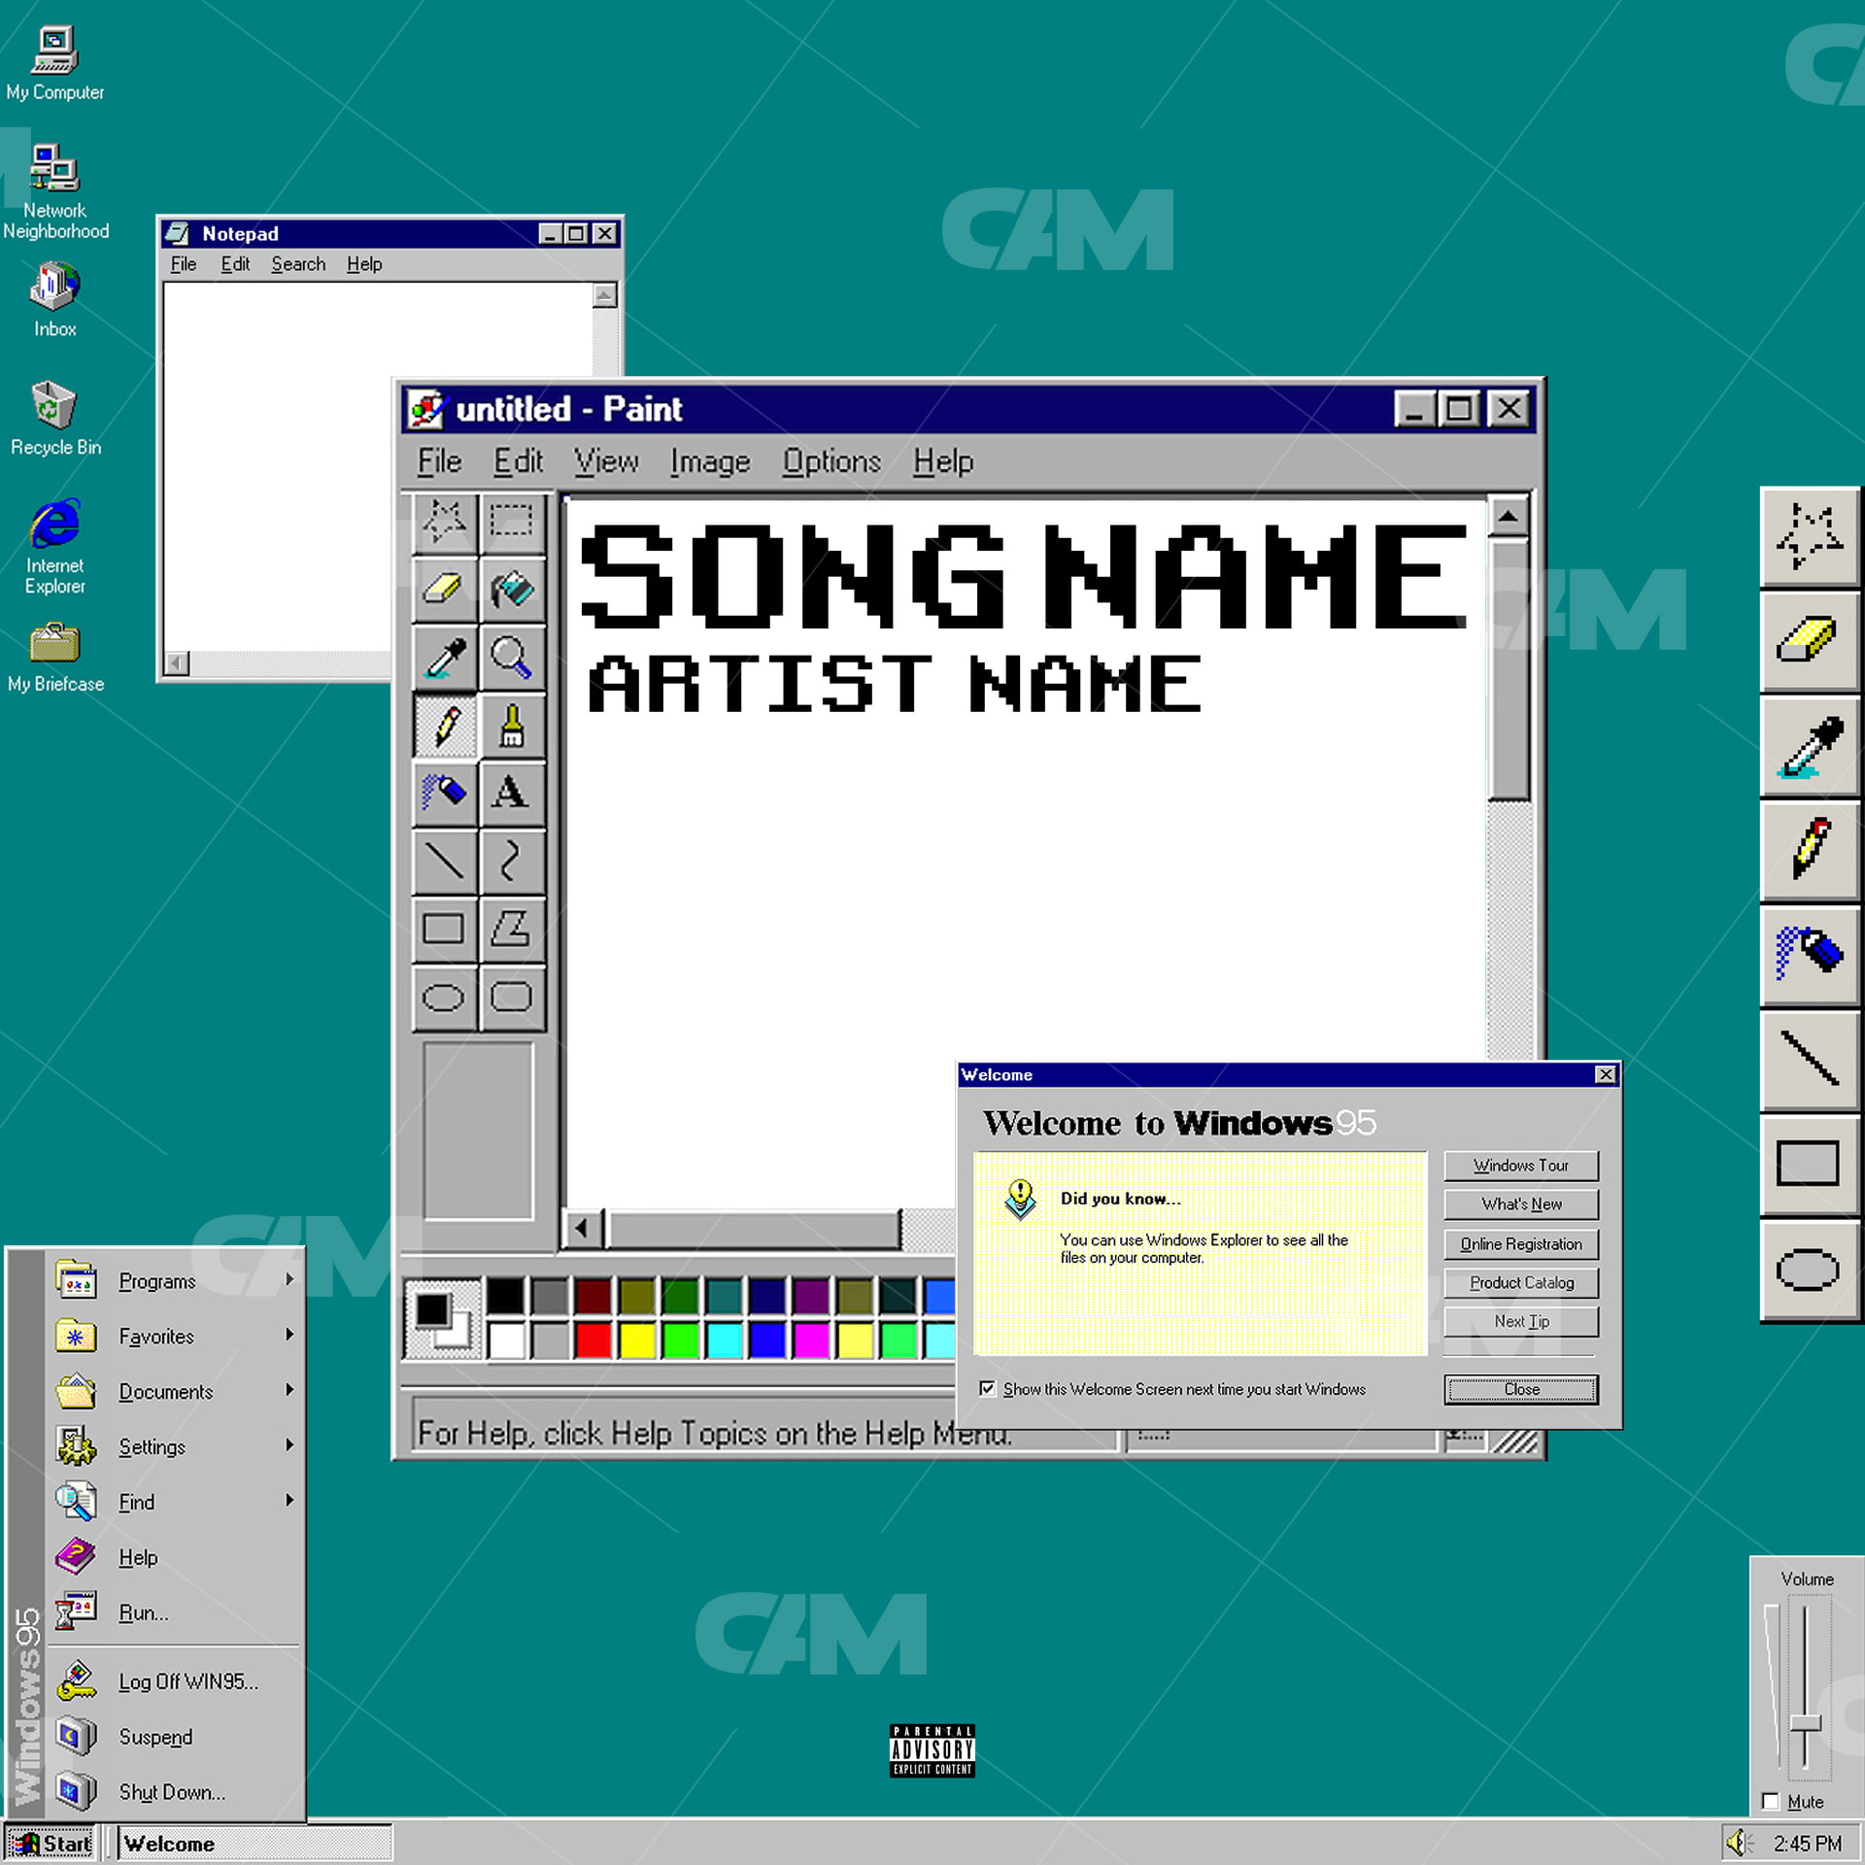This screenshot has width=1865, height=1865.
Task: Select Suspend in Start menu
Action: 177,1737
